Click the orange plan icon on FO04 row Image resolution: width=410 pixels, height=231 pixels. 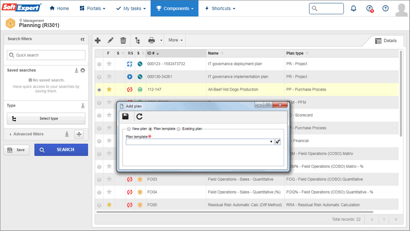[x=140, y=192]
